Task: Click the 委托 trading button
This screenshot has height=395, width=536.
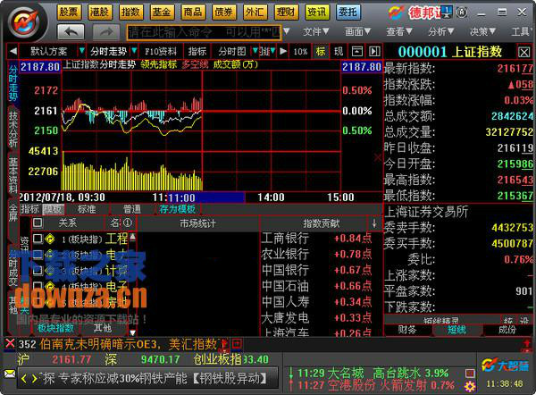Action: [x=348, y=12]
